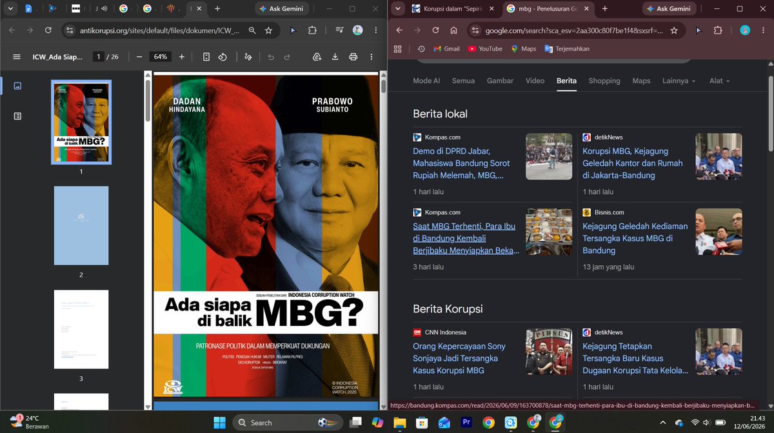Open File Explorer from the taskbar
Screen dimensions: 774x433
(399, 423)
